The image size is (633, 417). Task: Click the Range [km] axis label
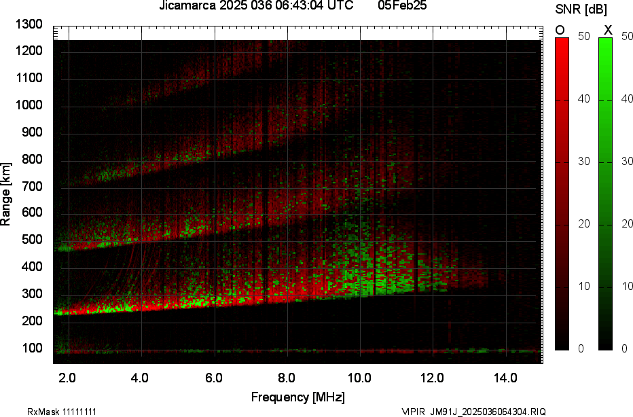(x=5, y=194)
